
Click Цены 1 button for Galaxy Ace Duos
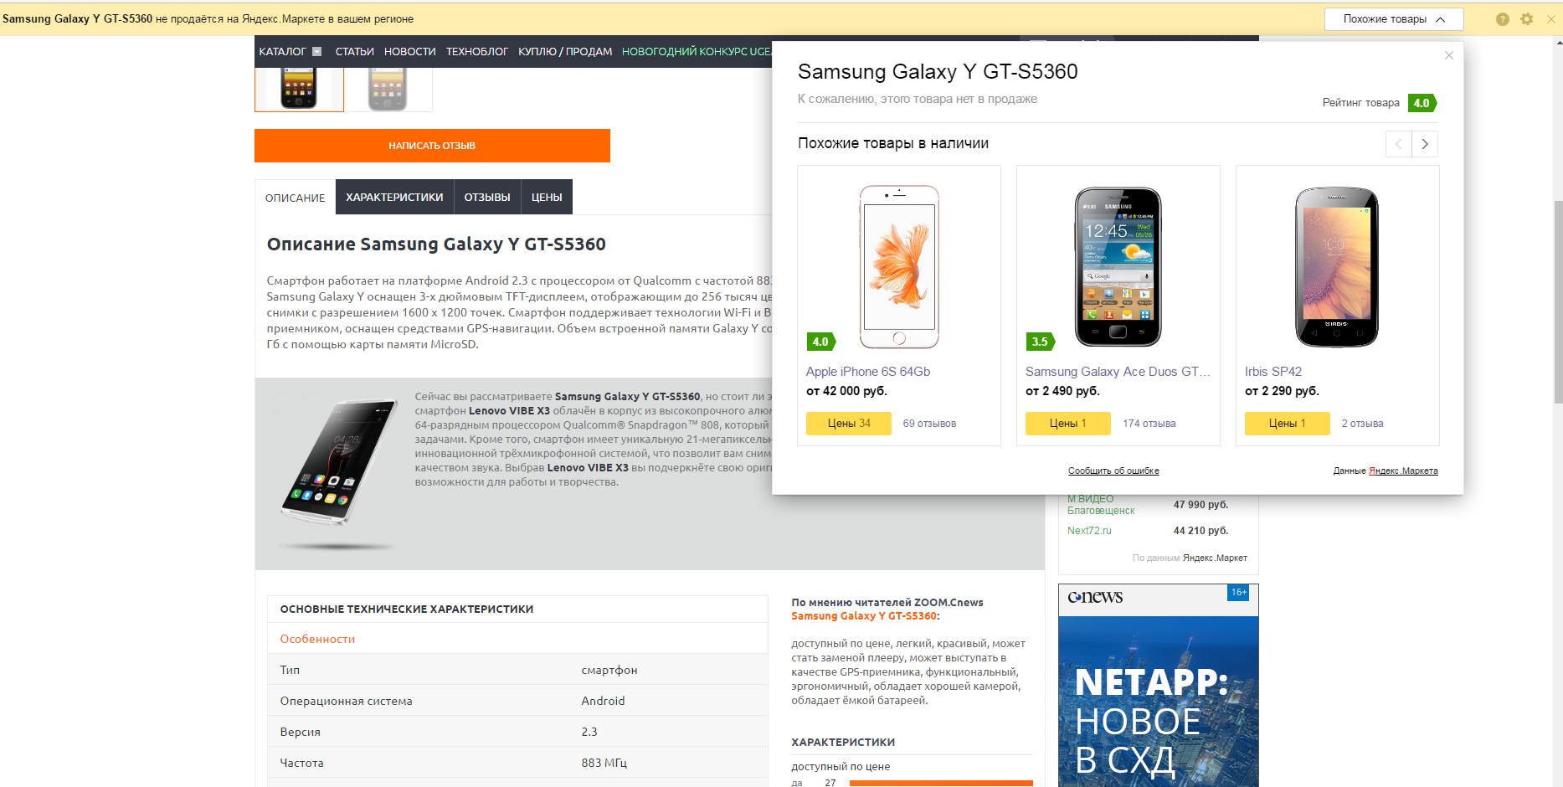pos(1068,424)
